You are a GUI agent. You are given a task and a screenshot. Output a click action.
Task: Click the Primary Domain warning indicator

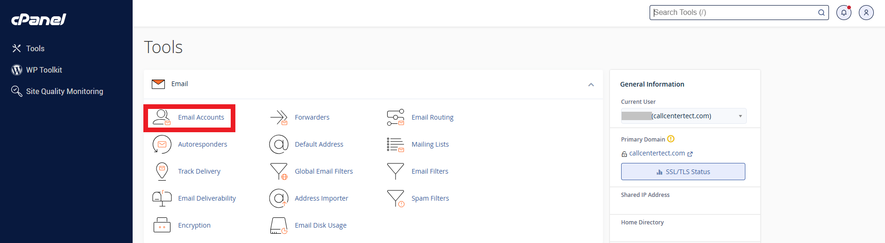click(671, 139)
